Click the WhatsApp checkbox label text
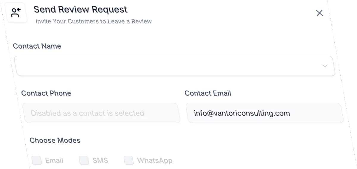The image size is (357, 169). [155, 161]
